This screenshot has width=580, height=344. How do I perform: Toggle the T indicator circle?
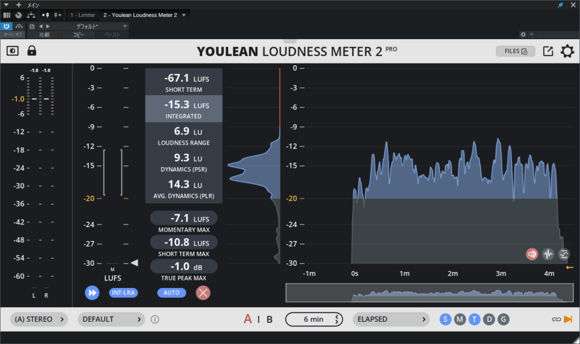(x=474, y=319)
